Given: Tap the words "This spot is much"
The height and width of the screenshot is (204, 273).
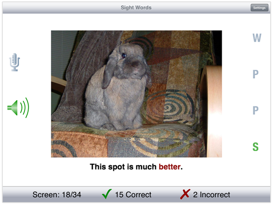Looking at the screenshot, I should pyautogui.click(x=123, y=167).
